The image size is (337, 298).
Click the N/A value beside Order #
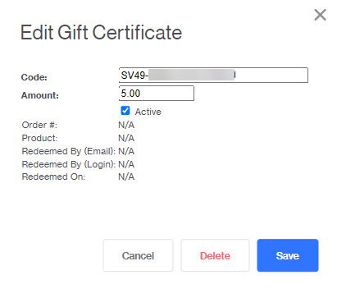pos(126,125)
